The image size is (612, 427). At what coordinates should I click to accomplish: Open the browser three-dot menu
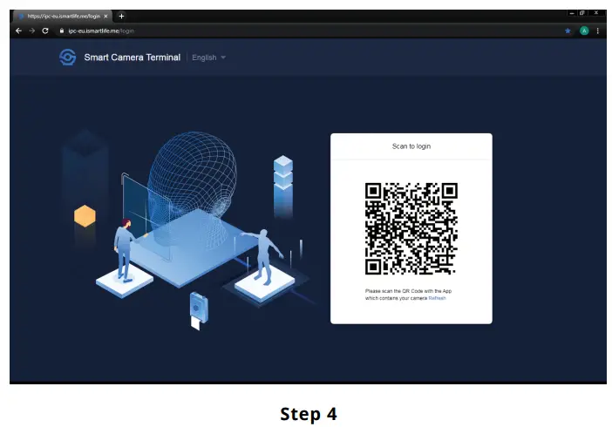pyautogui.click(x=597, y=30)
